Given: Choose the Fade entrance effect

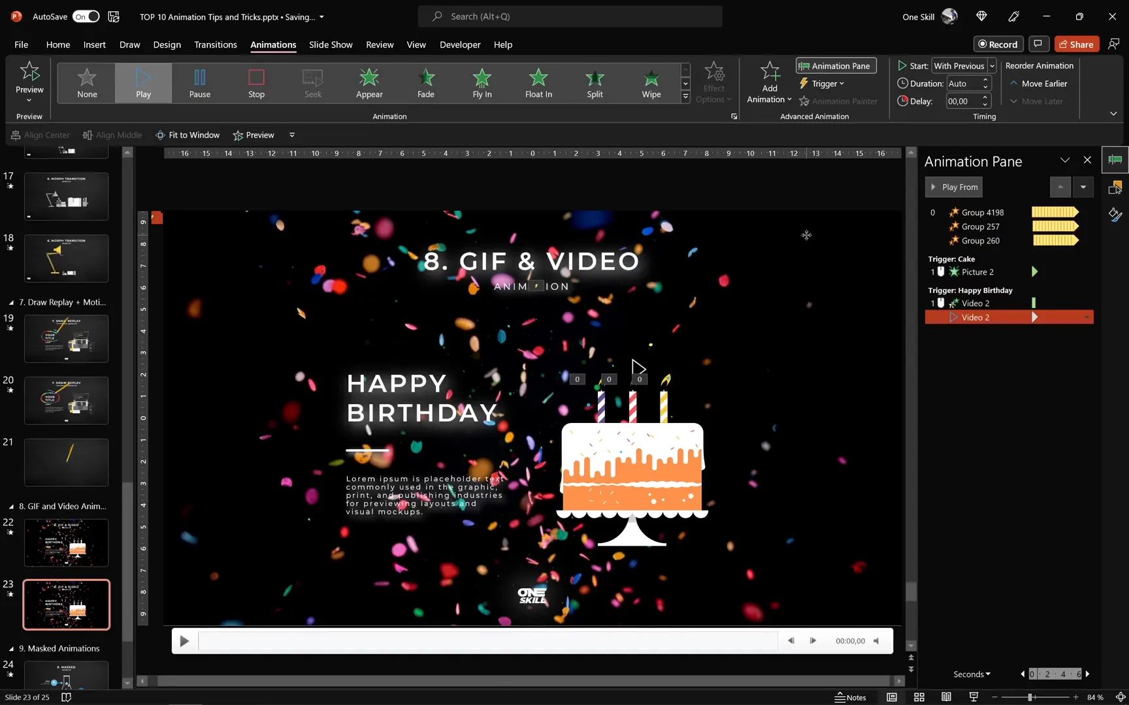Looking at the screenshot, I should (426, 83).
